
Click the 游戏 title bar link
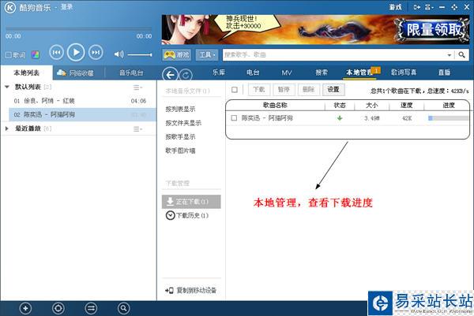[396, 7]
